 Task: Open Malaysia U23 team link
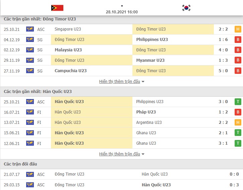(68, 50)
